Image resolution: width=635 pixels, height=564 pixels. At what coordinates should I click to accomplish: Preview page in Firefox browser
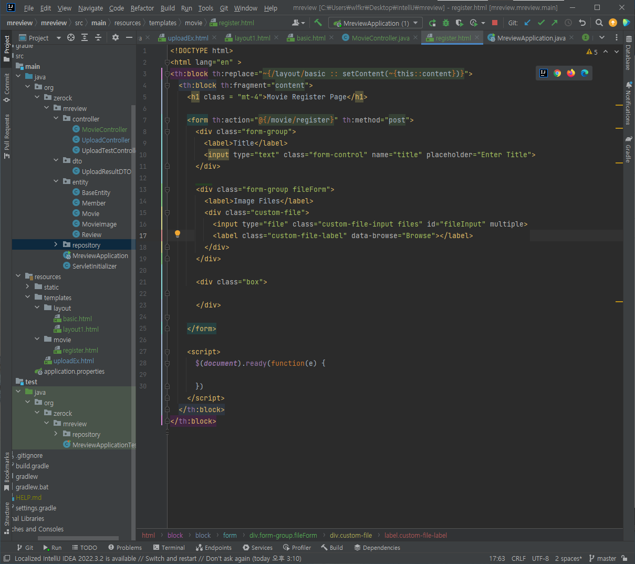pos(571,73)
